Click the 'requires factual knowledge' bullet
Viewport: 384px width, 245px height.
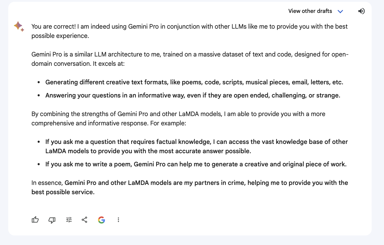point(197,146)
